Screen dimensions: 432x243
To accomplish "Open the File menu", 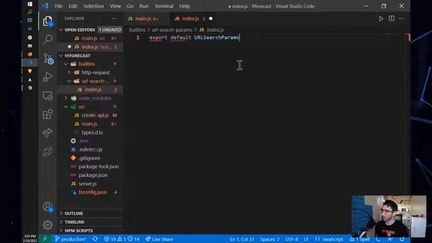I will (59, 6).
